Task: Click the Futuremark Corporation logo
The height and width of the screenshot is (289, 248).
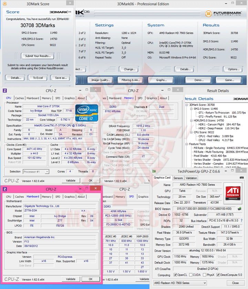Action: point(224,13)
